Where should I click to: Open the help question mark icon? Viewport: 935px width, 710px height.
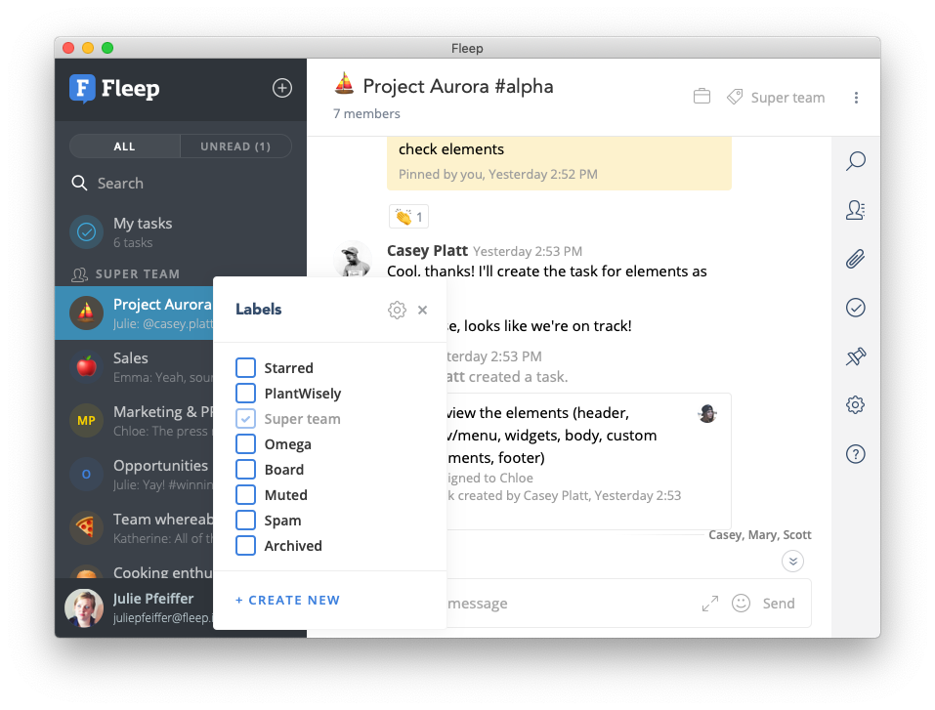[x=856, y=454]
